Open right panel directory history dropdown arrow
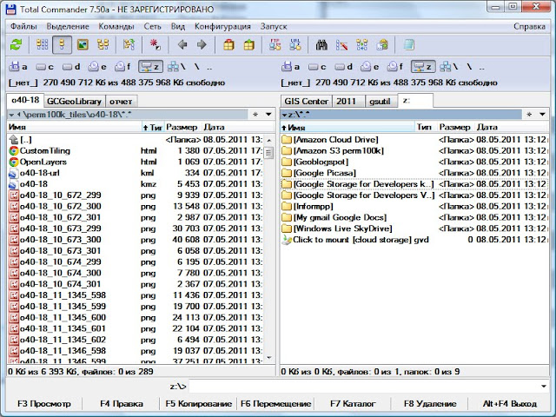 point(542,114)
